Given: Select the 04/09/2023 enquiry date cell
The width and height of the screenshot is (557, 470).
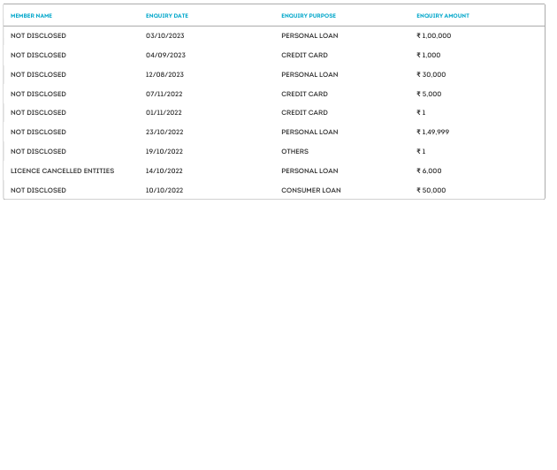Looking at the screenshot, I should pos(165,56).
